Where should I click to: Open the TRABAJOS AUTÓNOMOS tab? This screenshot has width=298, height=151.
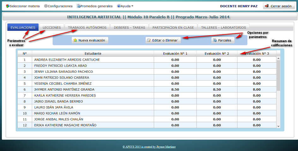[x=87, y=27]
